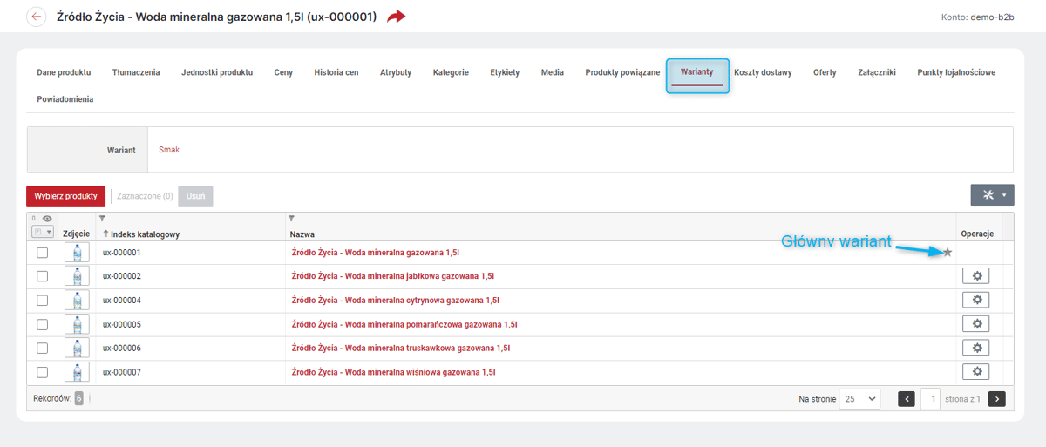The width and height of the screenshot is (1046, 447).
Task: Open the Koszty dostawy tab
Action: point(763,72)
